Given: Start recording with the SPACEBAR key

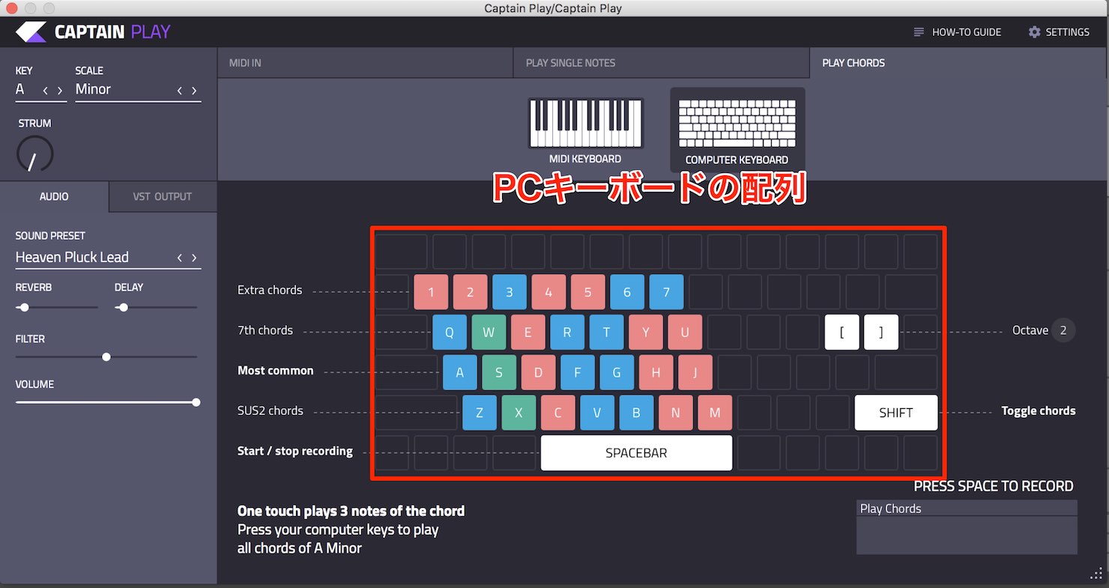Looking at the screenshot, I should click(636, 453).
